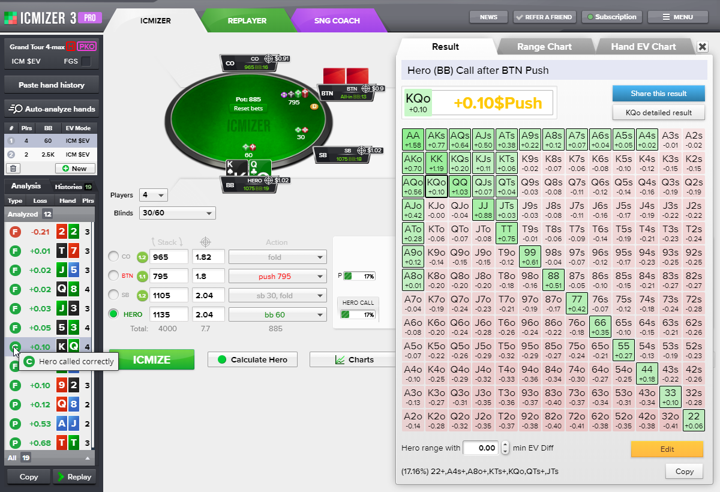Click the SB 1.2 bounty multiplier badge
The width and height of the screenshot is (720, 492).
[142, 295]
